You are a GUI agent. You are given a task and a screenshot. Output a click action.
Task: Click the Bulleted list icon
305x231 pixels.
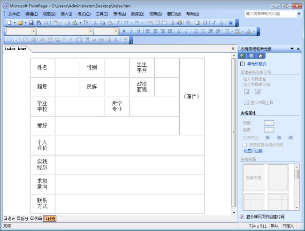pyautogui.click(x=203, y=31)
